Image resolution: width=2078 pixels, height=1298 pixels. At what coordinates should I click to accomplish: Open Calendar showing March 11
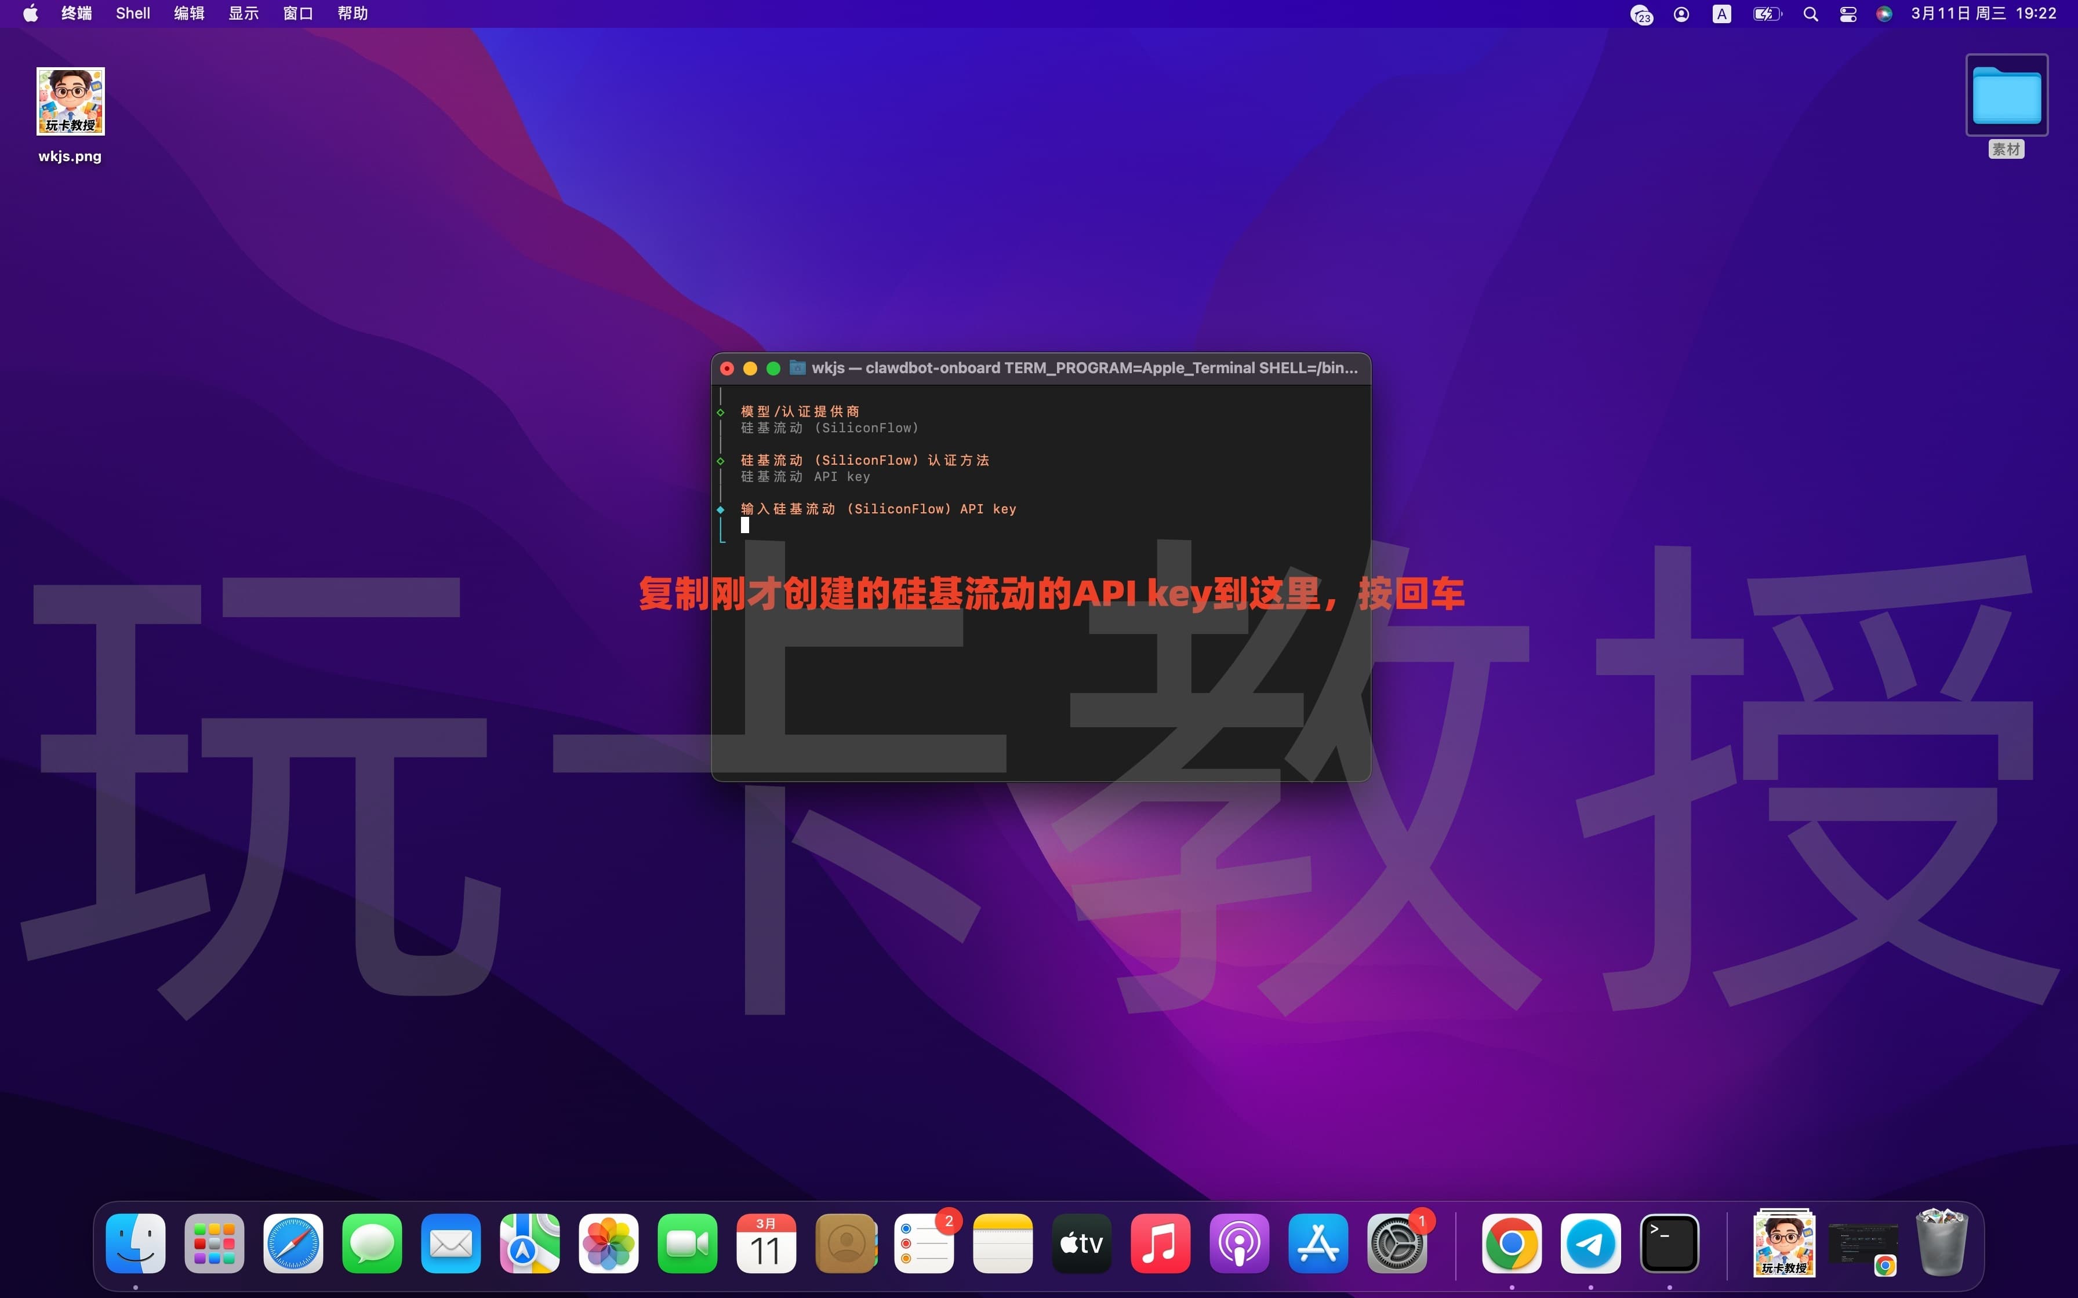765,1242
